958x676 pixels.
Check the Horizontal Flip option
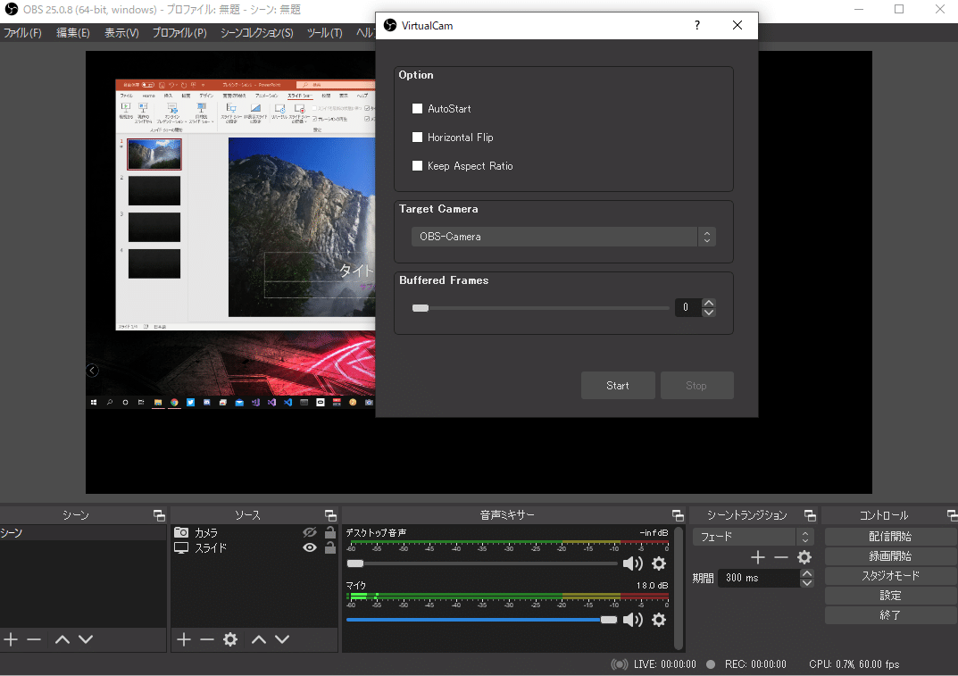[x=417, y=138]
